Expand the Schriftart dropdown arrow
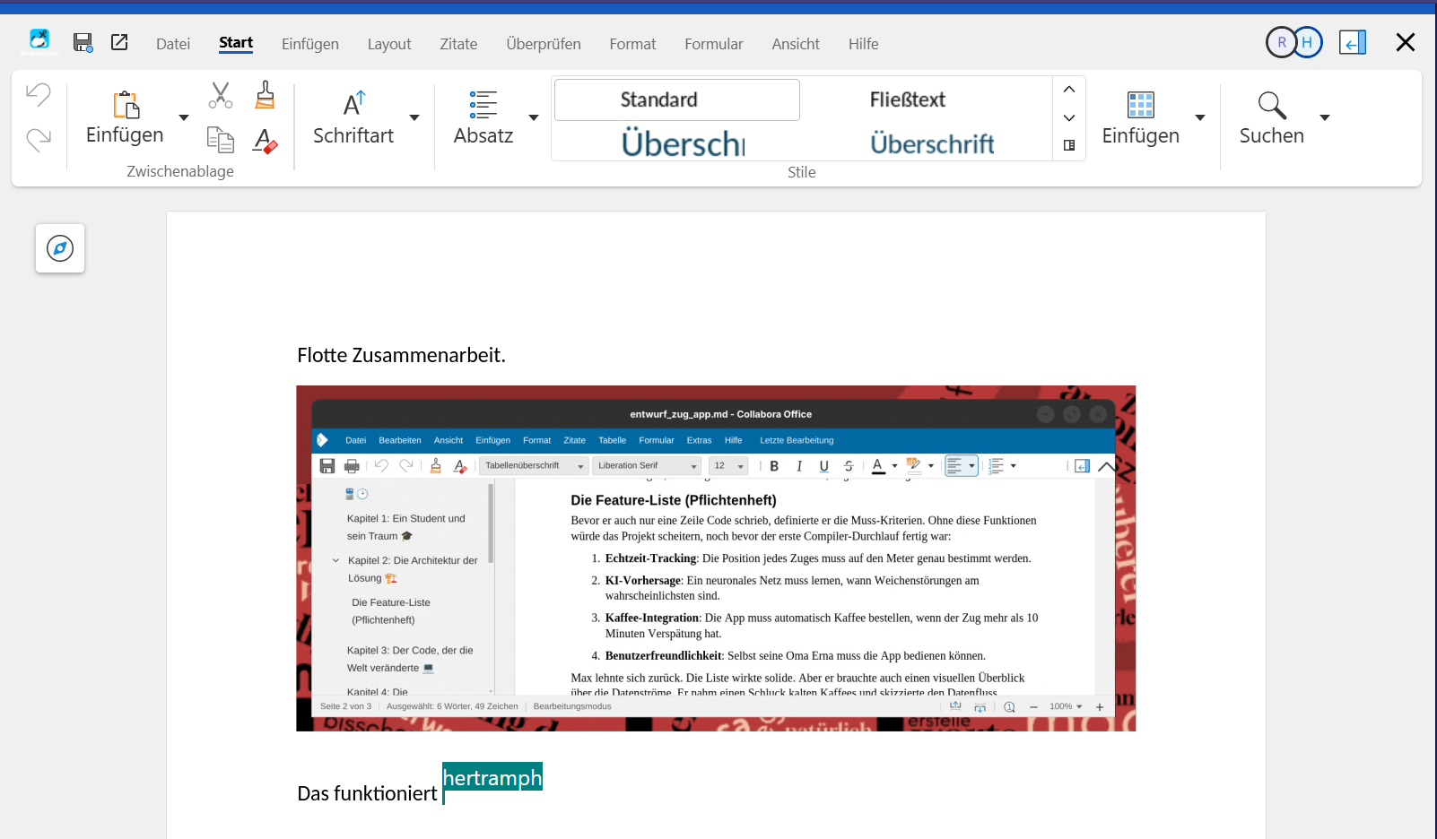Viewport: 1437px width, 839px height. pyautogui.click(x=414, y=117)
